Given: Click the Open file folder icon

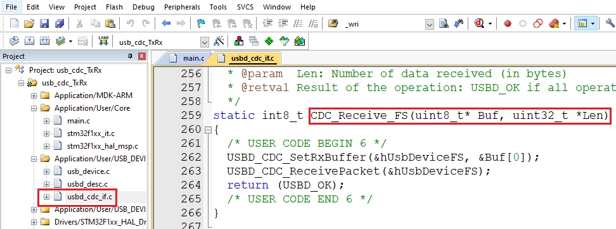Looking at the screenshot, I should [x=29, y=23].
